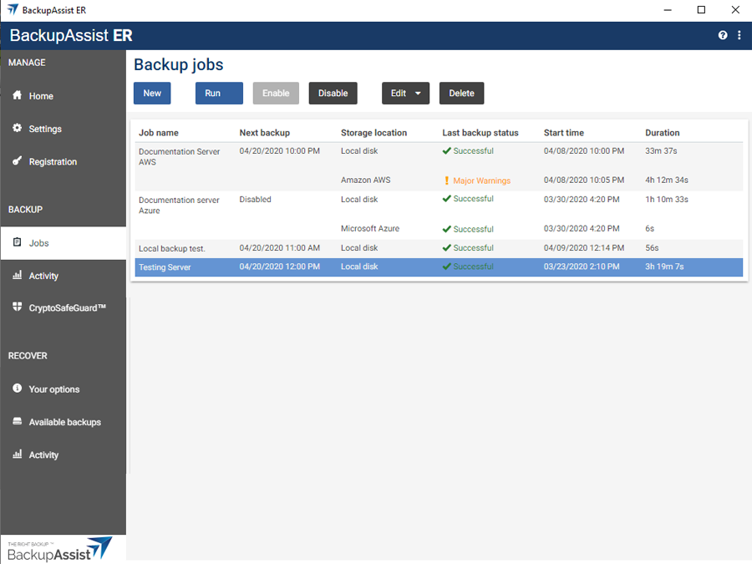Click the Major Warnings status text

pos(481,180)
